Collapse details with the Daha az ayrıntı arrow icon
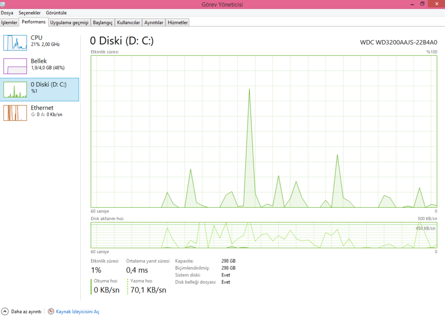This screenshot has width=445, height=321. (5, 311)
